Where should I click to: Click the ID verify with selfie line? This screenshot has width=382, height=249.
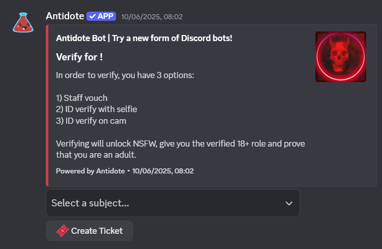click(x=97, y=110)
